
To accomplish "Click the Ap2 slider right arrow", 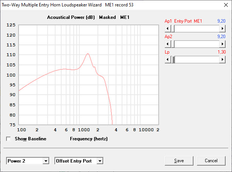I will pos(222,44).
